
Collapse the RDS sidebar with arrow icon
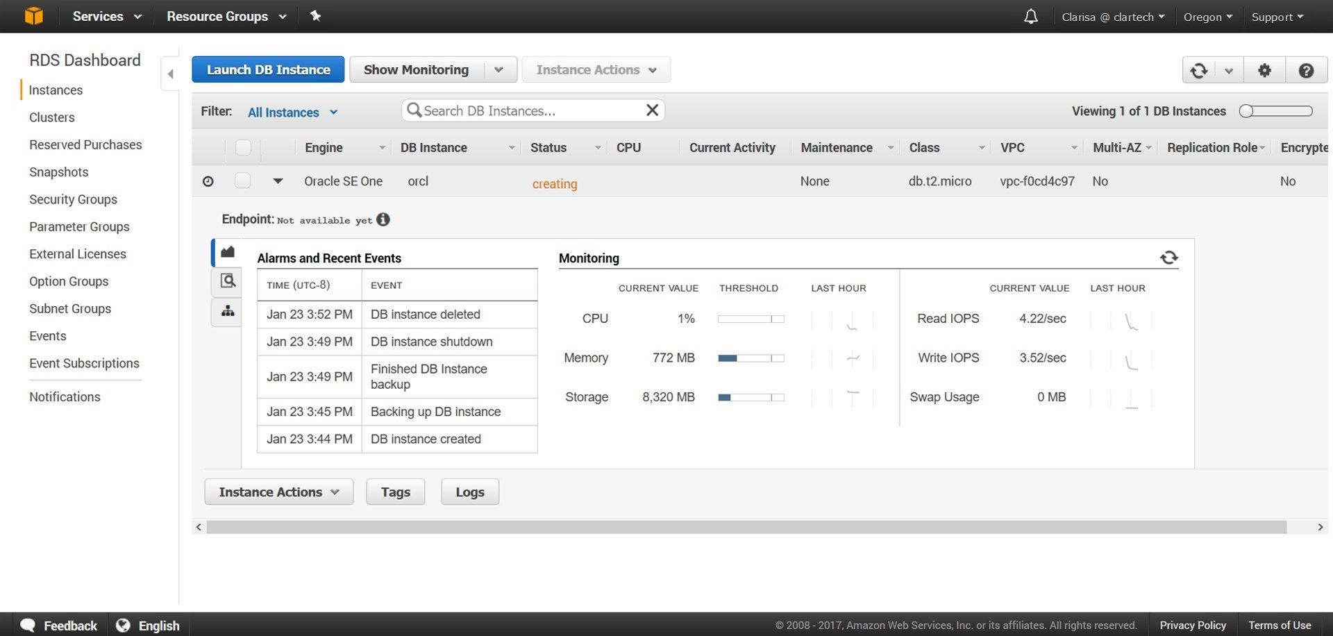pyautogui.click(x=171, y=74)
